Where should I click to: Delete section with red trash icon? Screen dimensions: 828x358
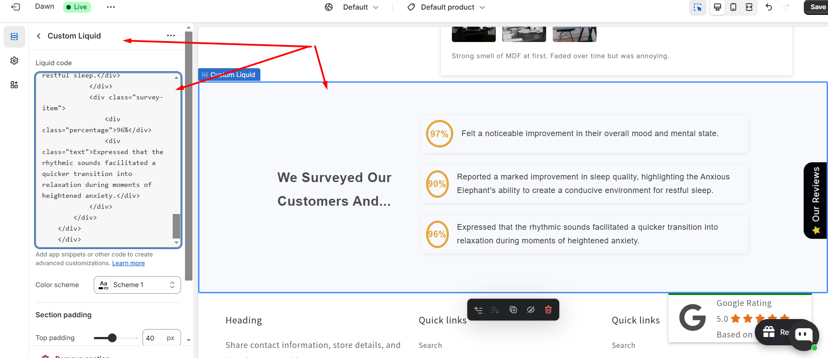(548, 310)
